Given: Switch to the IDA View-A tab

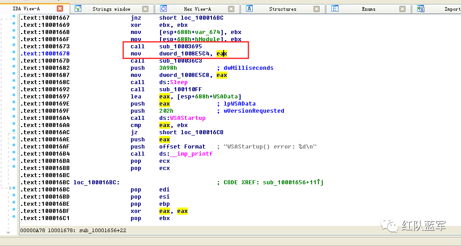Looking at the screenshot, I should coord(26,8).
